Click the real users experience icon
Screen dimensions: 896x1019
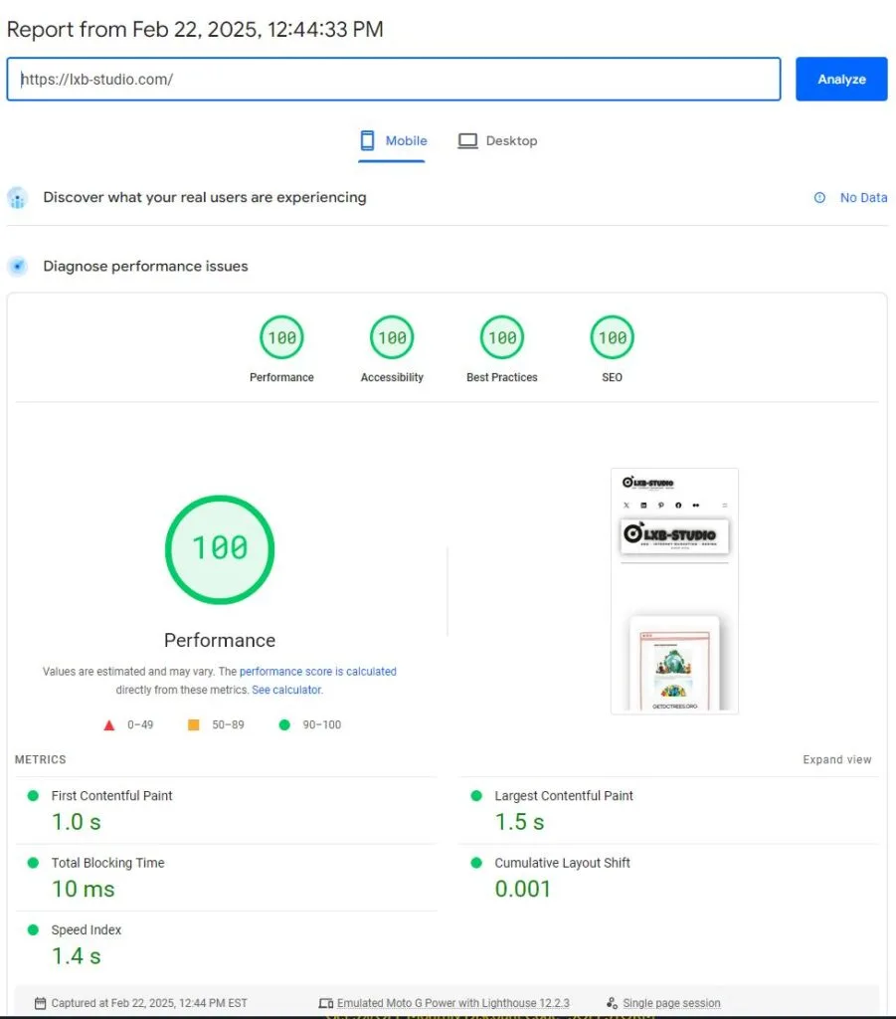coord(18,198)
